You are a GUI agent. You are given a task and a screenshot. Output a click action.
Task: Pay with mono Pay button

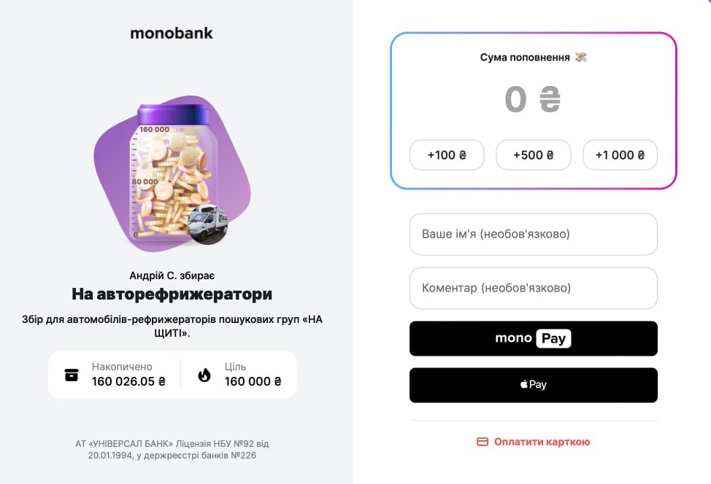pos(533,338)
